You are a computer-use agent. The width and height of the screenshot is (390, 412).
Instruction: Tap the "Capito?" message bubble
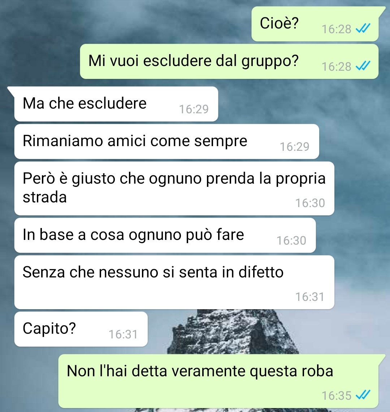click(x=81, y=329)
